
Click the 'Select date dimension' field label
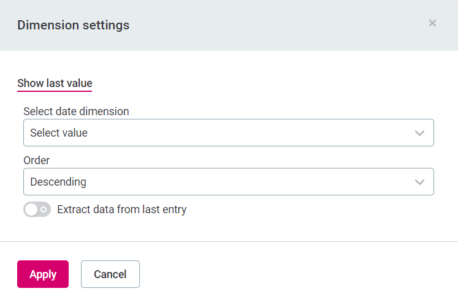[x=76, y=111]
